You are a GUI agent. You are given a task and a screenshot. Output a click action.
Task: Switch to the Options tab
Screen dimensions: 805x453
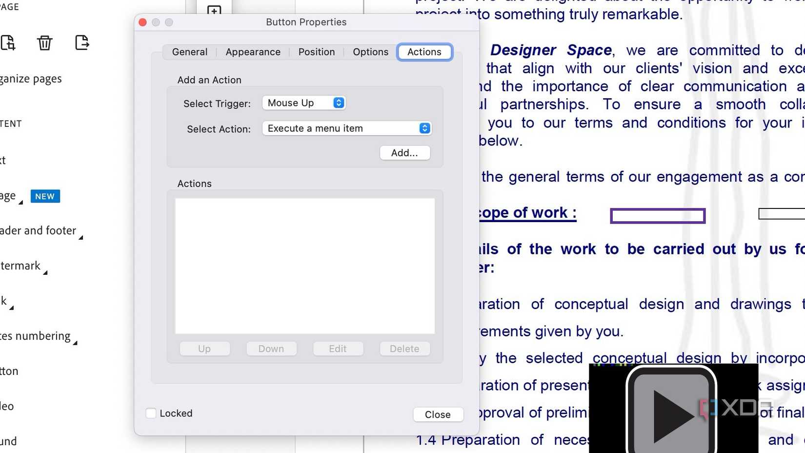tap(370, 52)
